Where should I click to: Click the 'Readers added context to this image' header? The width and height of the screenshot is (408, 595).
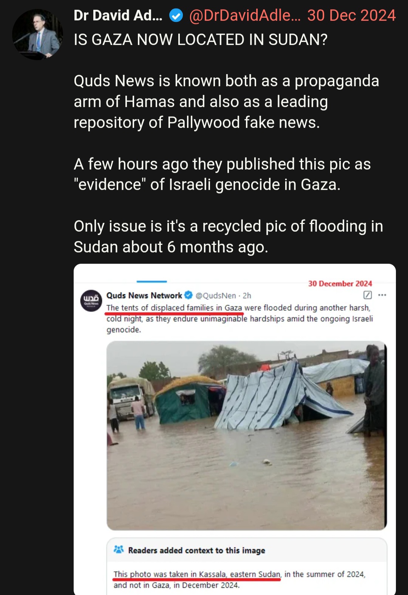[x=196, y=550]
